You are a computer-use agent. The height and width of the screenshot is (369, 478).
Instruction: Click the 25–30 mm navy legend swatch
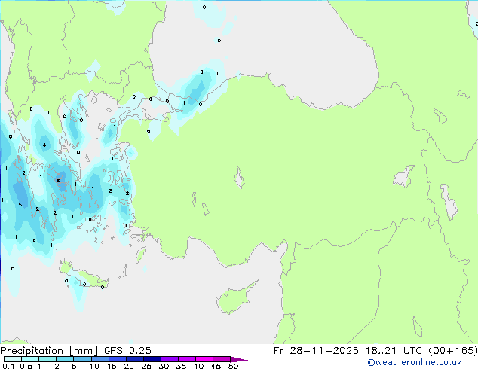point(152,359)
